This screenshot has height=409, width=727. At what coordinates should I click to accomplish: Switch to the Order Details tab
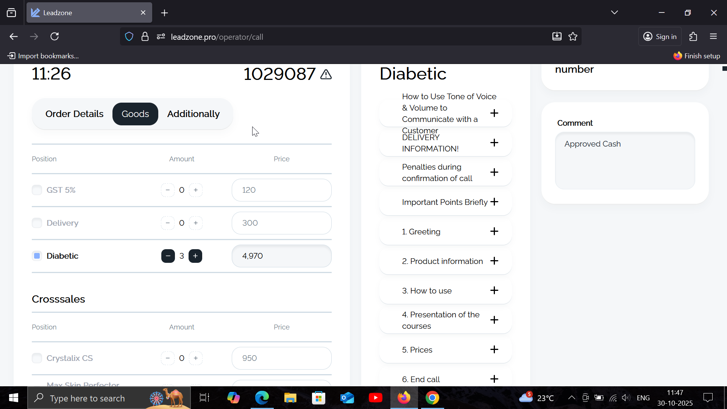[x=74, y=114]
